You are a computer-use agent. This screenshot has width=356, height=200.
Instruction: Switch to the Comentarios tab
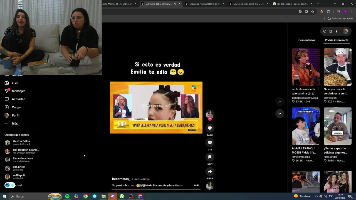click(307, 40)
